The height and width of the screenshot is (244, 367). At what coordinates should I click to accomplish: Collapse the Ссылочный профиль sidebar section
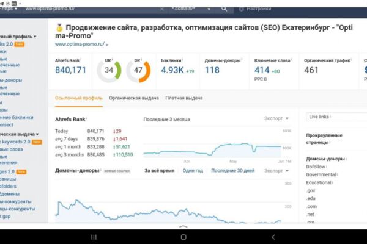(x=18, y=37)
